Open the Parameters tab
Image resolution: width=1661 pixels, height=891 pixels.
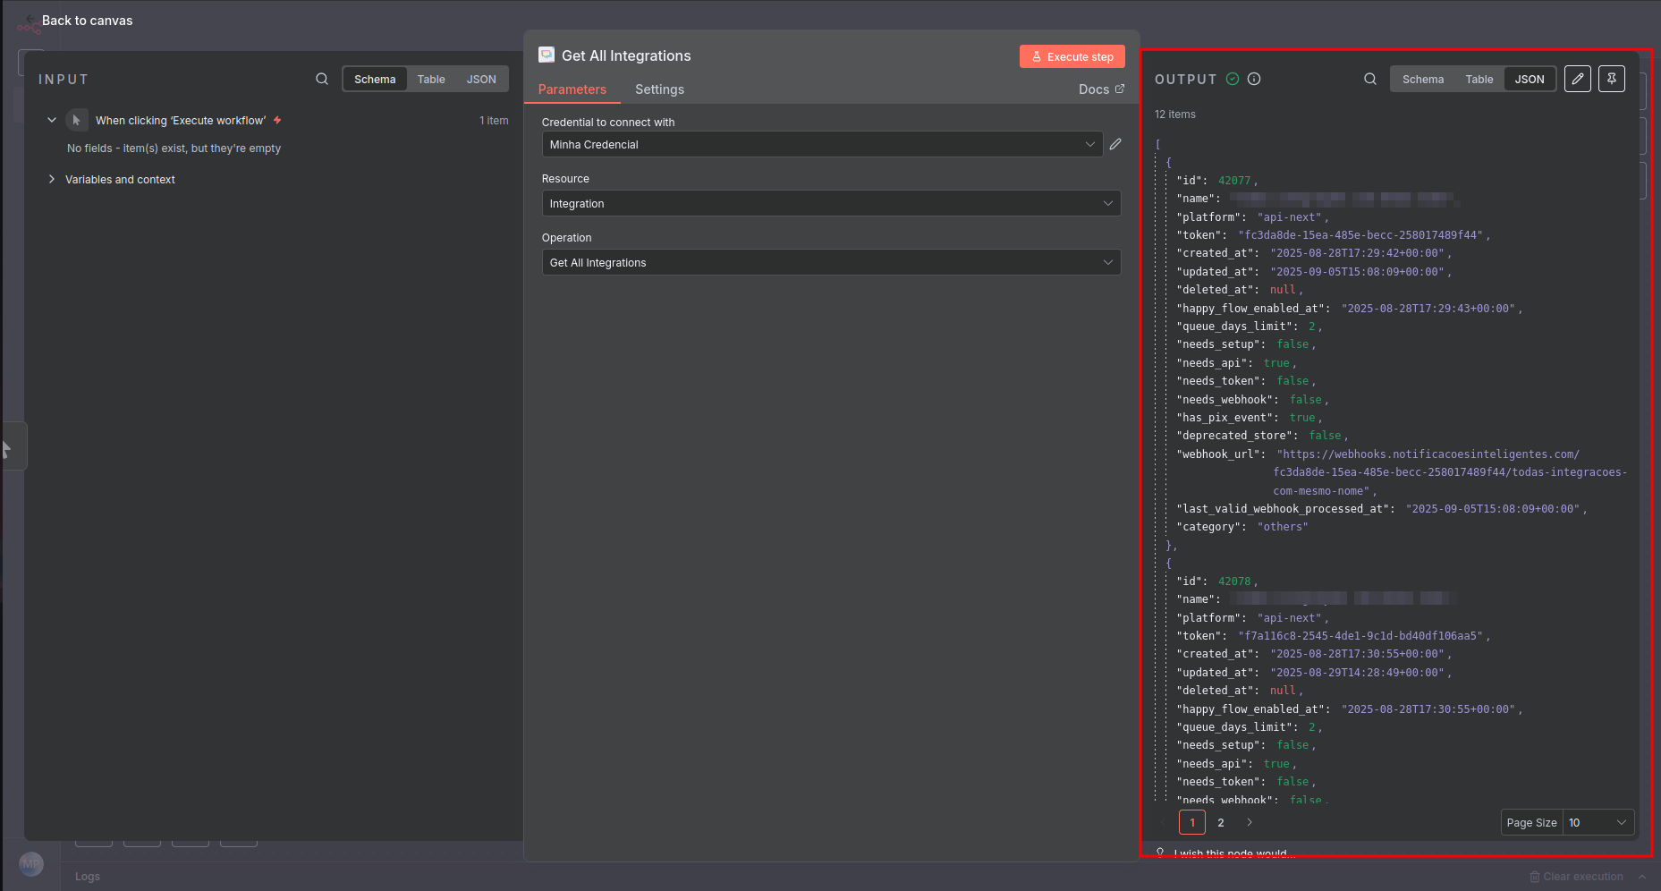[x=572, y=89]
